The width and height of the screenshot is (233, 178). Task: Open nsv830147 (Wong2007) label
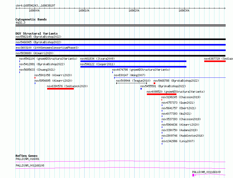(130, 75)
